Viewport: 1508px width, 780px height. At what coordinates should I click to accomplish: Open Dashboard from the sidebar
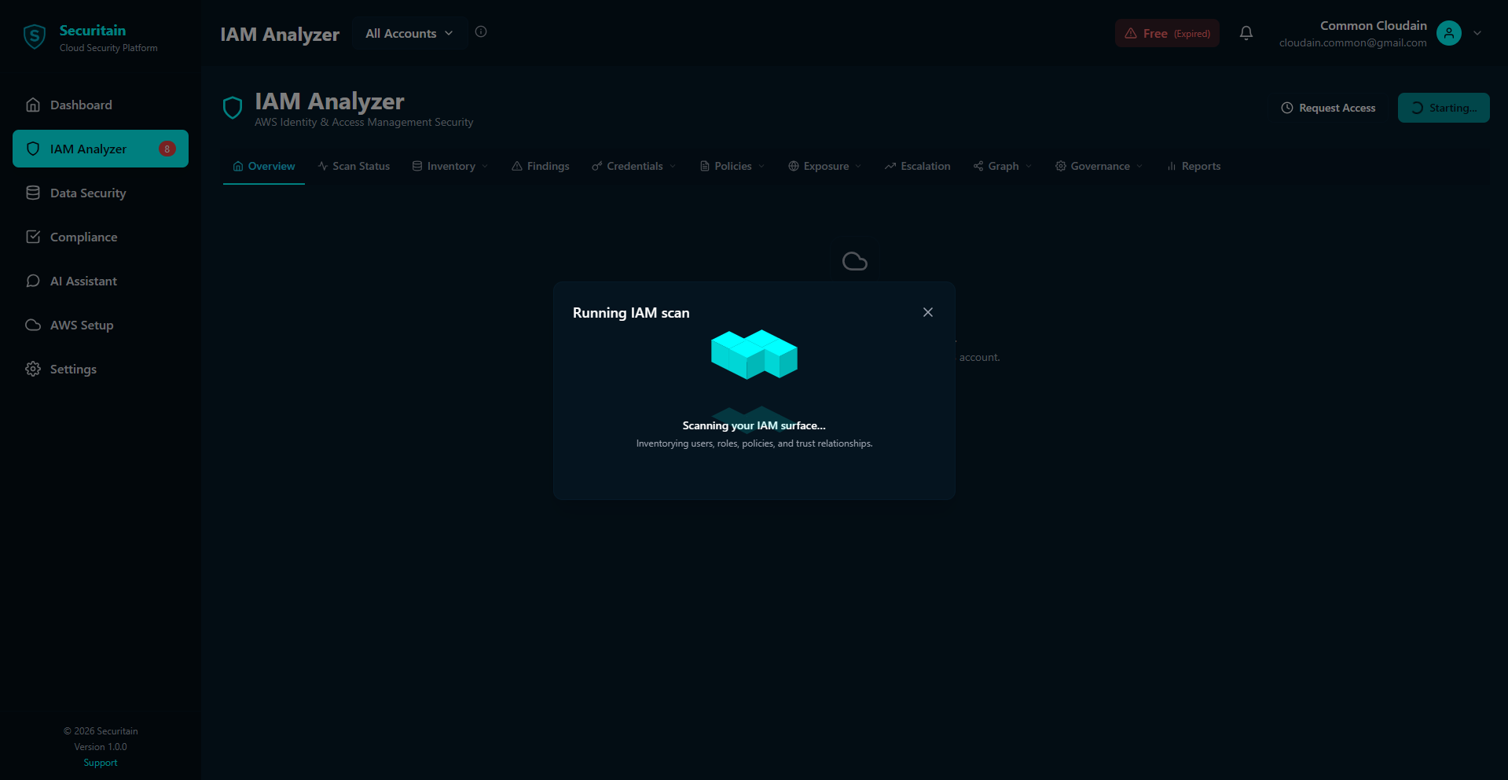coord(101,105)
